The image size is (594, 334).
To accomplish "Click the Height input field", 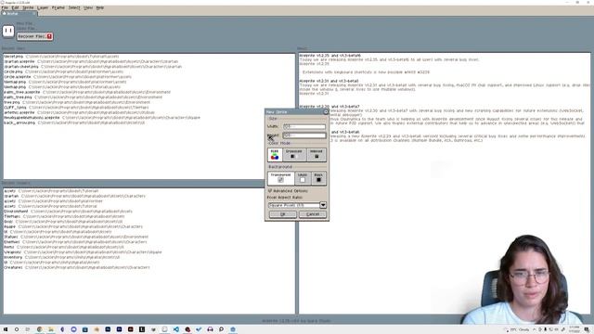I will [x=304, y=135].
